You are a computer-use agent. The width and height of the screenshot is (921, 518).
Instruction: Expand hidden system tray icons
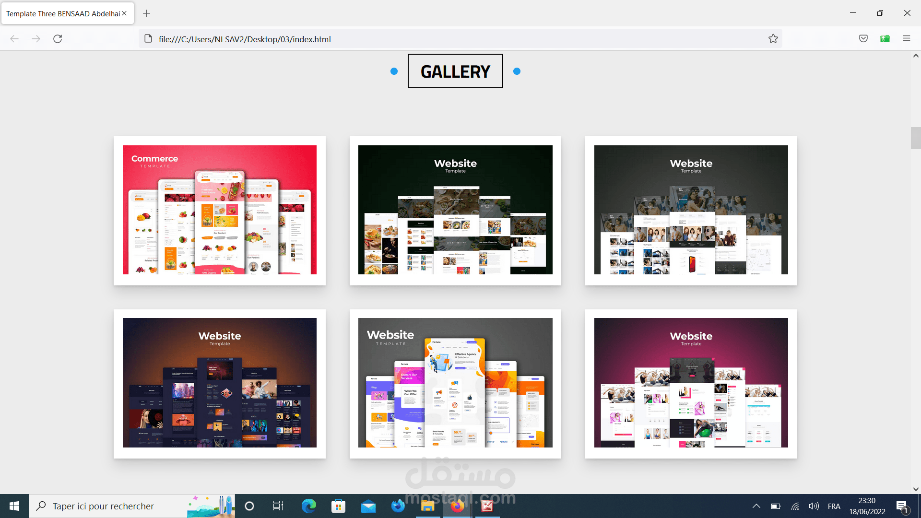pos(756,506)
